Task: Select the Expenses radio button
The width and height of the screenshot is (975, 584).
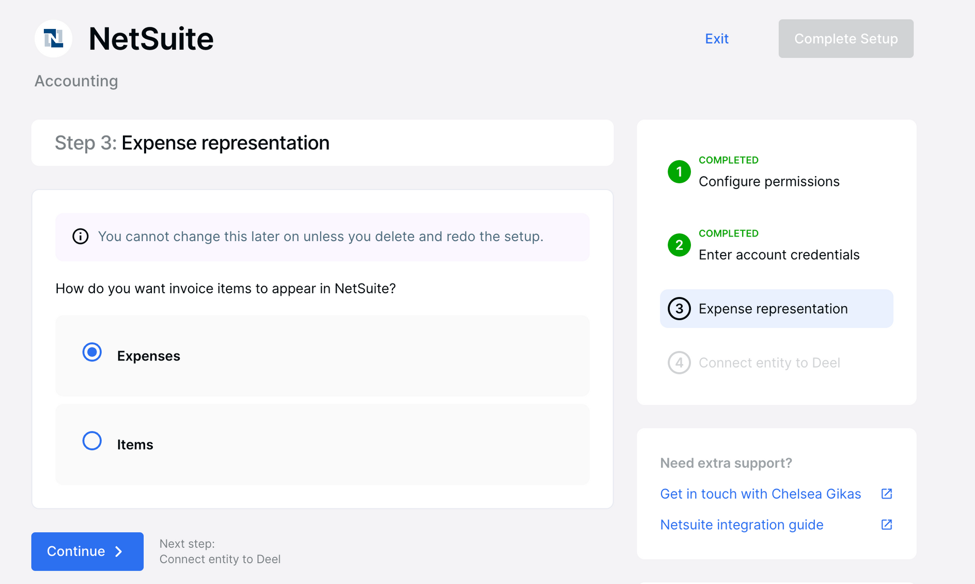Action: click(x=92, y=353)
